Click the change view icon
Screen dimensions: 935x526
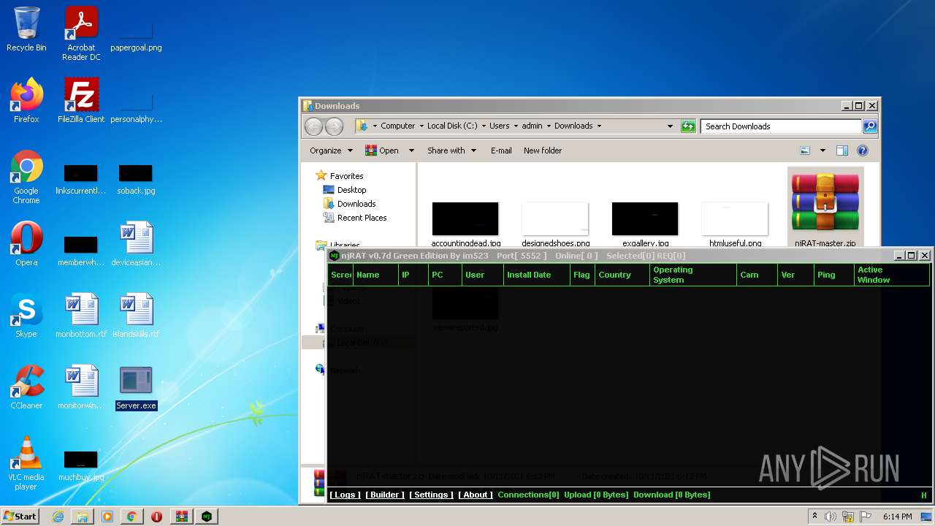coord(805,150)
